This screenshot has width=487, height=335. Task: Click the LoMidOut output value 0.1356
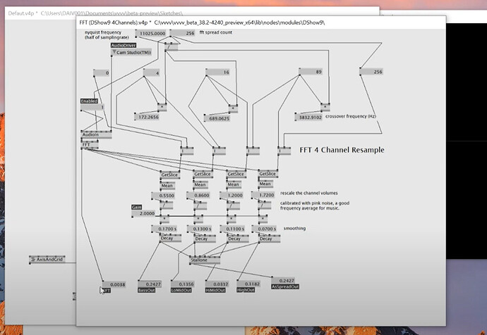pyautogui.click(x=183, y=284)
